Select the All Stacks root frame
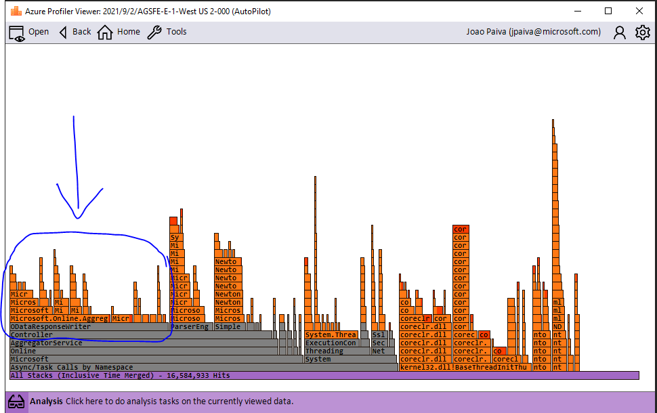The height and width of the screenshot is (413, 657). coord(324,375)
